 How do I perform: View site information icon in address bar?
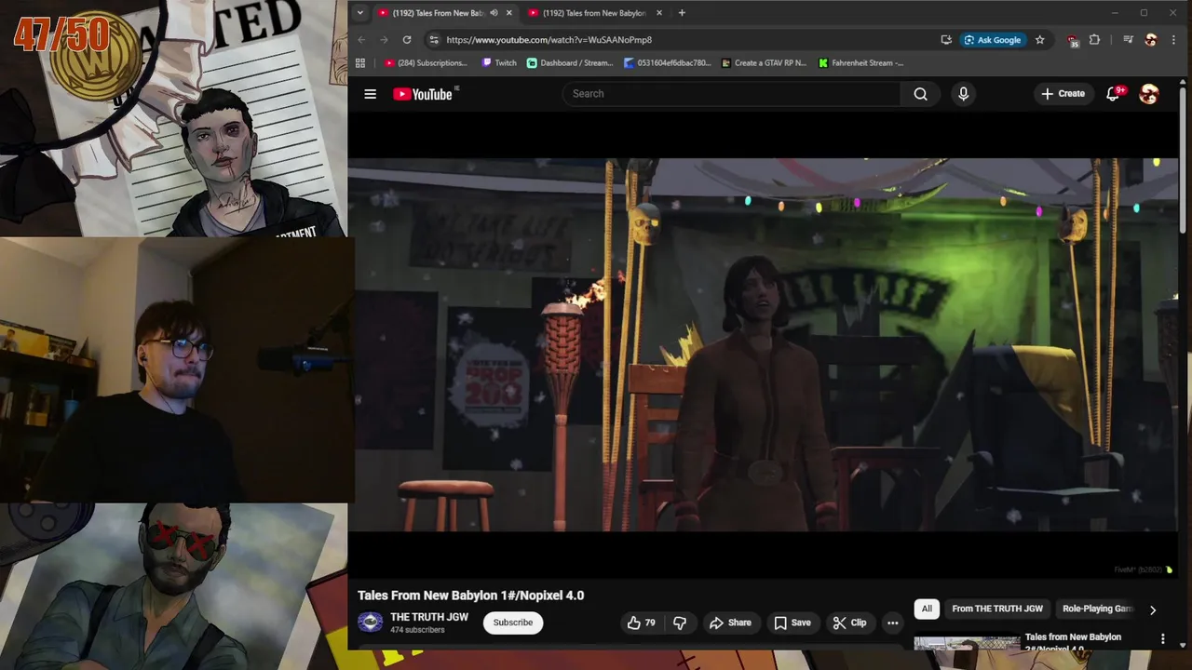tap(433, 40)
